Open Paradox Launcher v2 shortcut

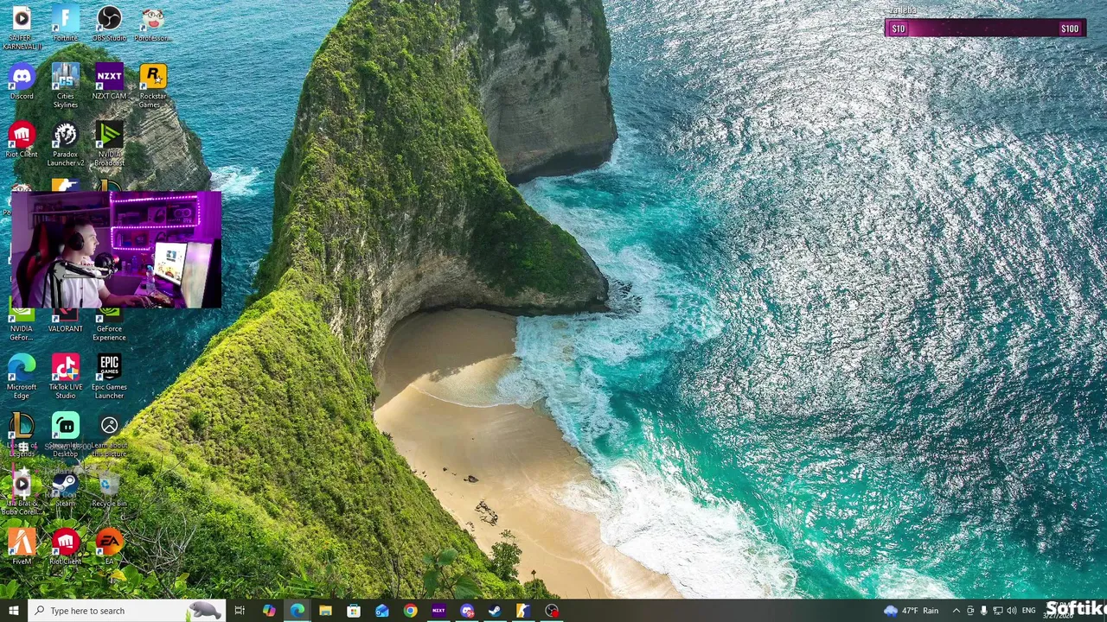[65, 143]
